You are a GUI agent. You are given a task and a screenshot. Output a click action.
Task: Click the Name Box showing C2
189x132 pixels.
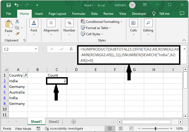tap(18, 49)
